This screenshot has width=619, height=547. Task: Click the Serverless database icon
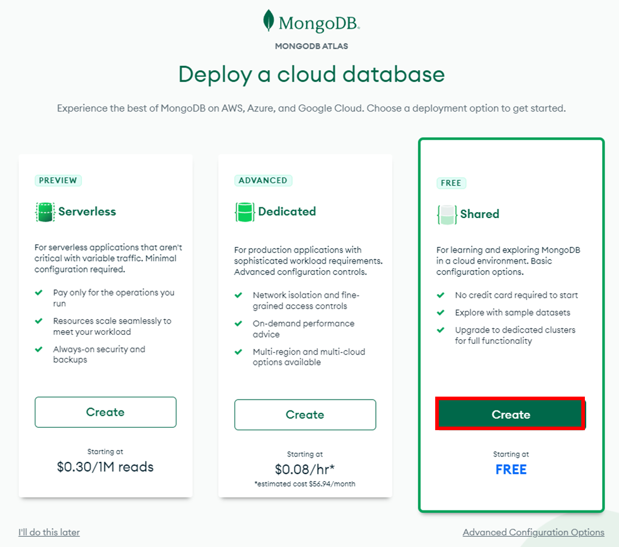(x=45, y=212)
